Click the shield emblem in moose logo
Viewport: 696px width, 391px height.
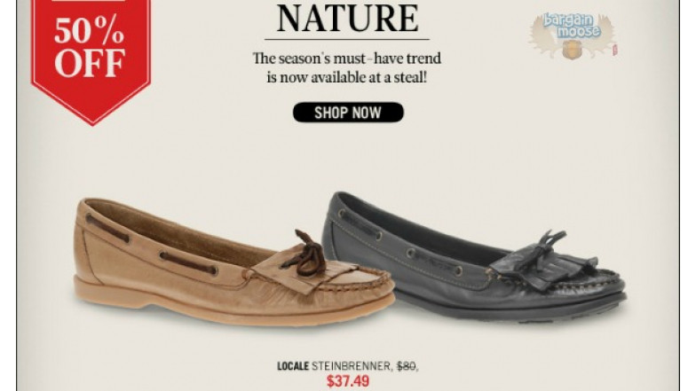573,48
